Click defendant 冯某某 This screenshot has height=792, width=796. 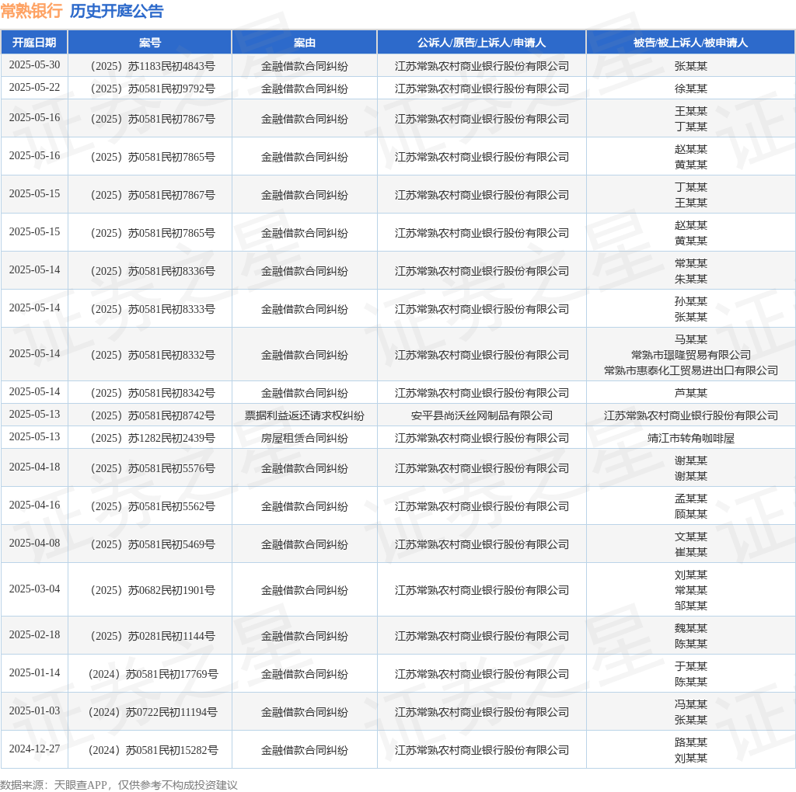[x=690, y=704]
